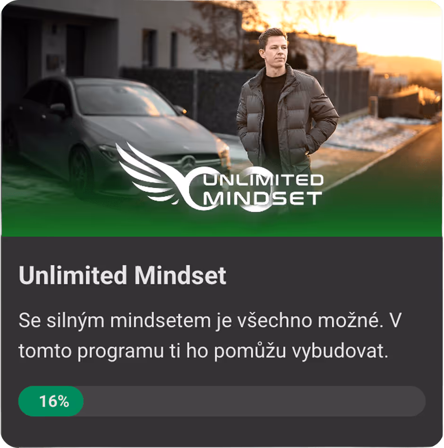Viewport: 444px width, 448px height.
Task: Click the dark card area below progress bar
Action: click(222, 431)
